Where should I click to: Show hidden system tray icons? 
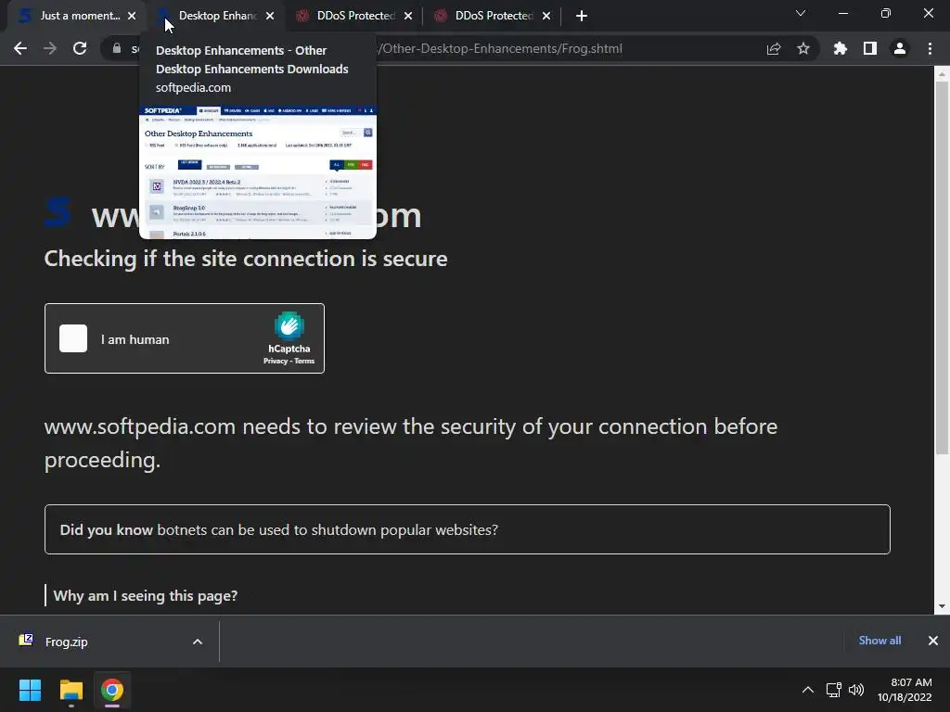tap(808, 690)
